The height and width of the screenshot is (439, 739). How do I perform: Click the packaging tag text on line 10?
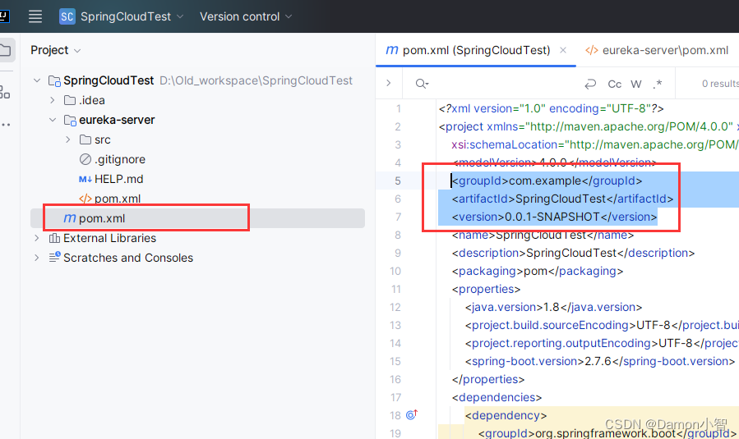538,271
